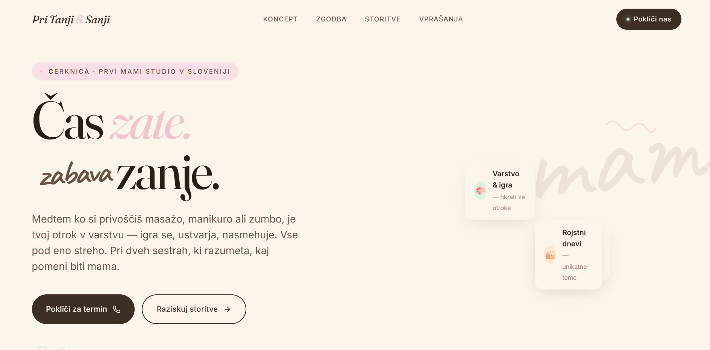This screenshot has height=350, width=710.
Task: Click the Pri Tanji & Sanji logo
Action: click(71, 20)
